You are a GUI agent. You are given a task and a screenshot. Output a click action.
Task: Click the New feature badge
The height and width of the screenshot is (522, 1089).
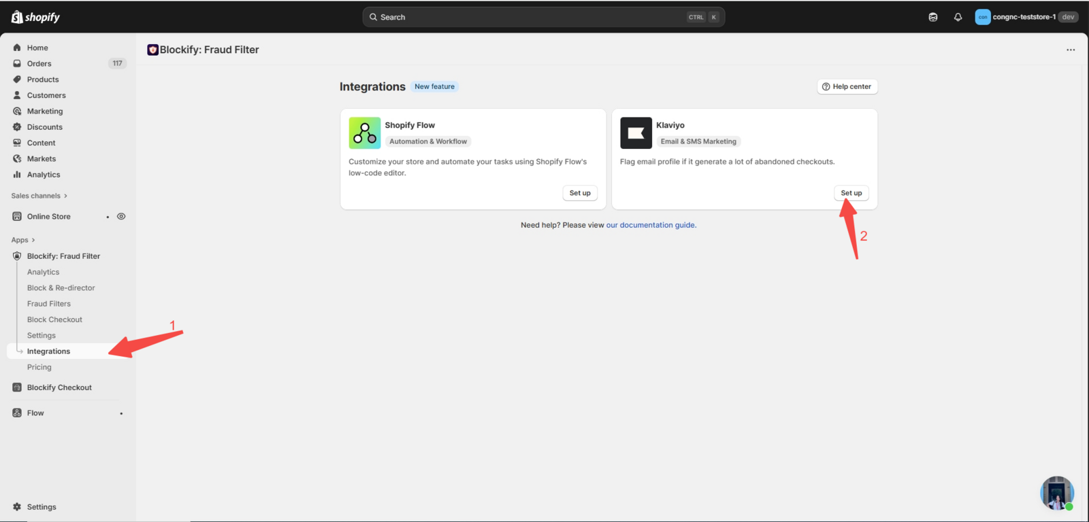coord(434,86)
